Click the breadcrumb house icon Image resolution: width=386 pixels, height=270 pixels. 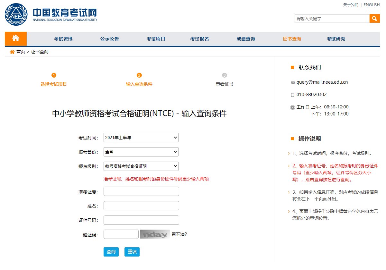12,52
